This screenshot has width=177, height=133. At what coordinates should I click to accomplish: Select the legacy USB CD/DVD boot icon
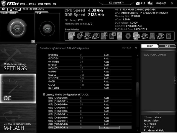pyautogui.click(x=144, y=36)
